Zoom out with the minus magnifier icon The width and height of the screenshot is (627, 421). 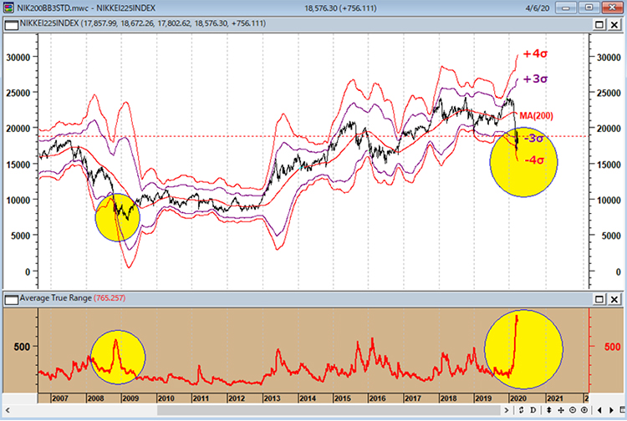point(573,410)
